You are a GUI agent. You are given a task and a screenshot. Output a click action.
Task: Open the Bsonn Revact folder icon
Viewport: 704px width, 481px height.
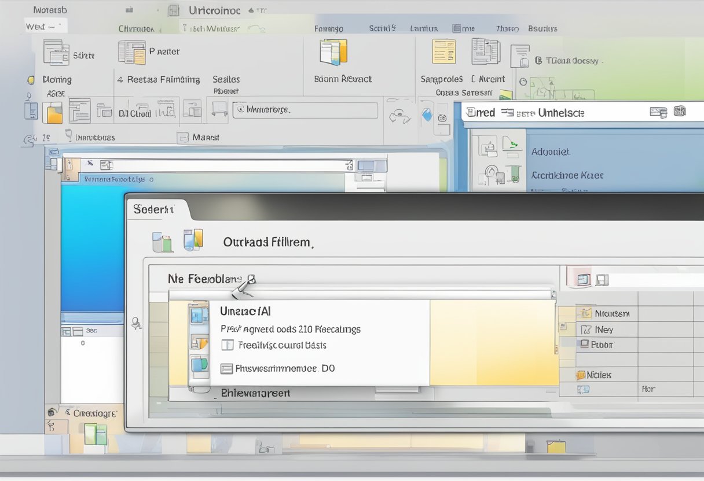click(x=333, y=51)
